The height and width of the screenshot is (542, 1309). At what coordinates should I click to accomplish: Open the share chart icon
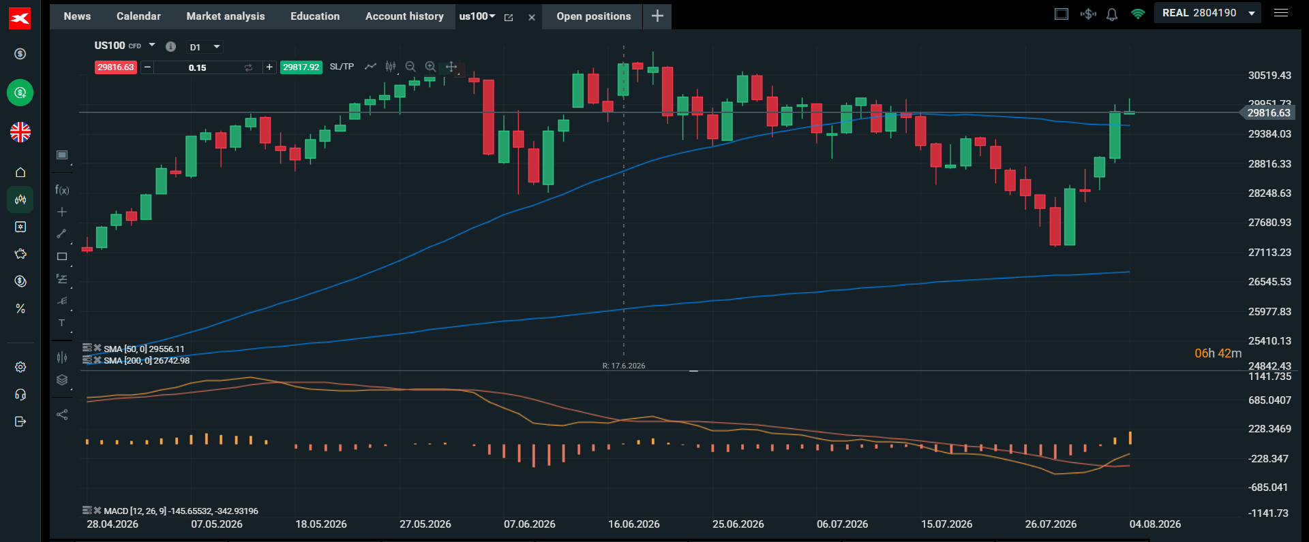62,415
